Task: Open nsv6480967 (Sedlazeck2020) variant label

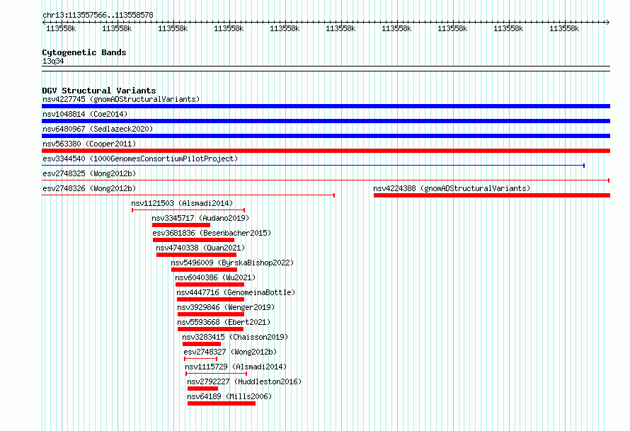Action: 98,129
